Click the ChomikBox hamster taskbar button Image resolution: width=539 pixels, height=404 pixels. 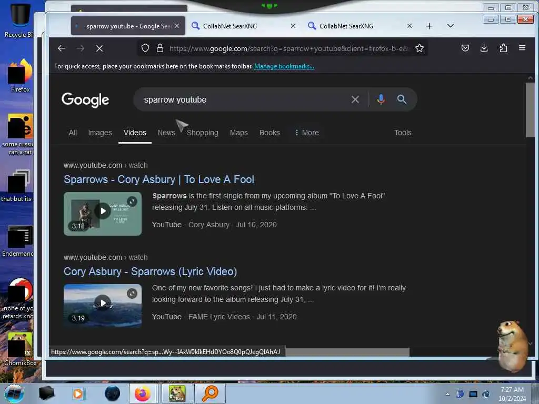(177, 393)
